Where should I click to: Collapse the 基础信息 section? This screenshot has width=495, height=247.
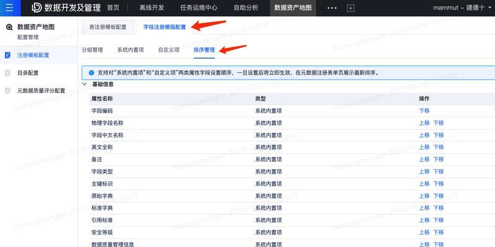[84, 84]
